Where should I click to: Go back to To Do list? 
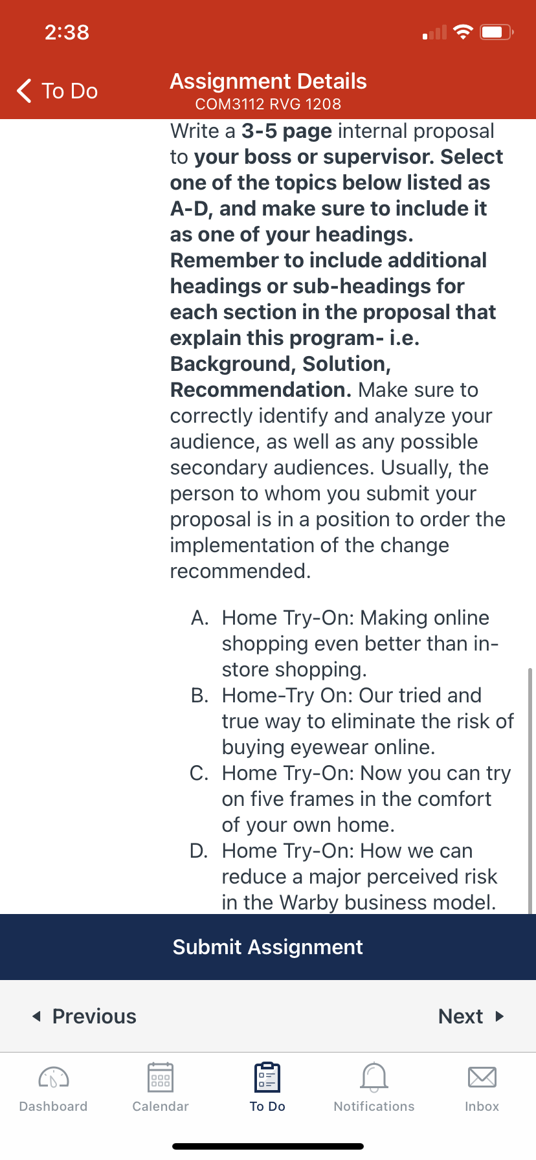tap(57, 91)
